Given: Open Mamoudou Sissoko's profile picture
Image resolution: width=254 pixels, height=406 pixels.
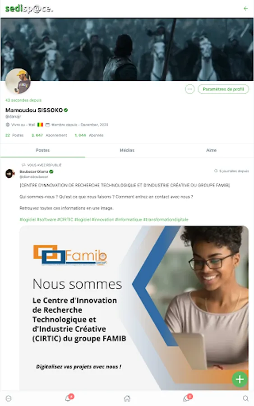Looking at the screenshot, I should [18, 81].
